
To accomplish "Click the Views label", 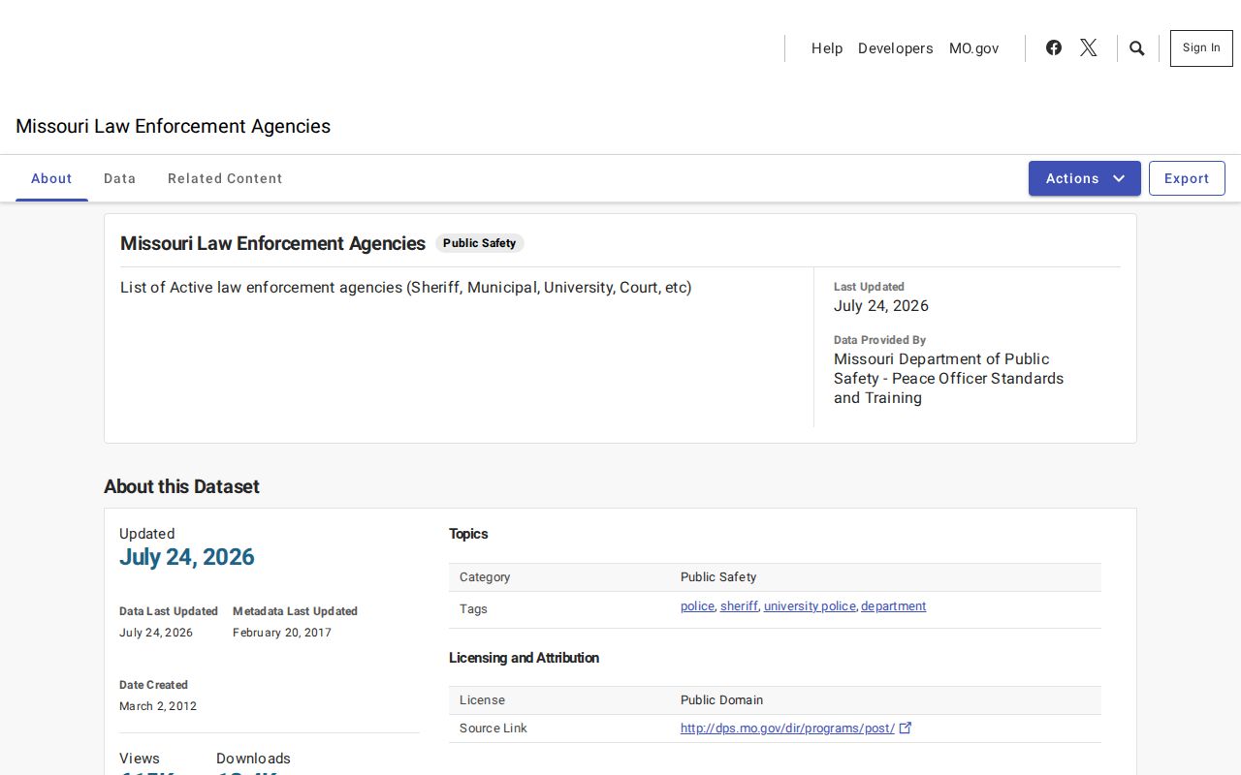I will [x=140, y=759].
